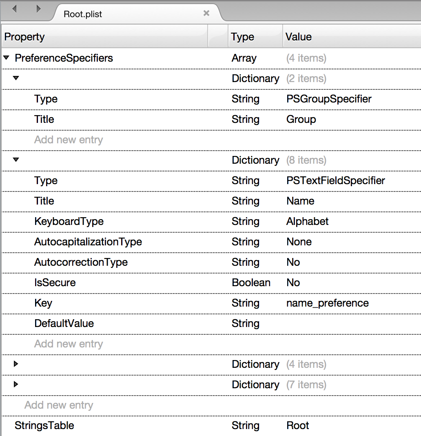Click the Type column header
Screen dimensions: 421x436
255,36
